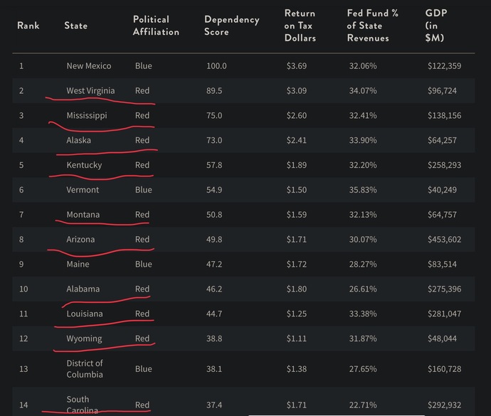
Task: Select the District of Columbia entry
Action: pyautogui.click(x=85, y=369)
